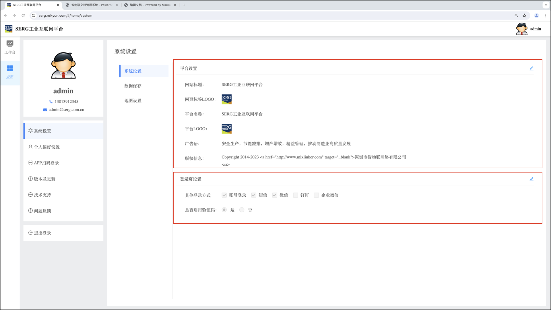The image size is (551, 310).
Task: Open the 地图设置 settings tab
Action: pyautogui.click(x=133, y=101)
